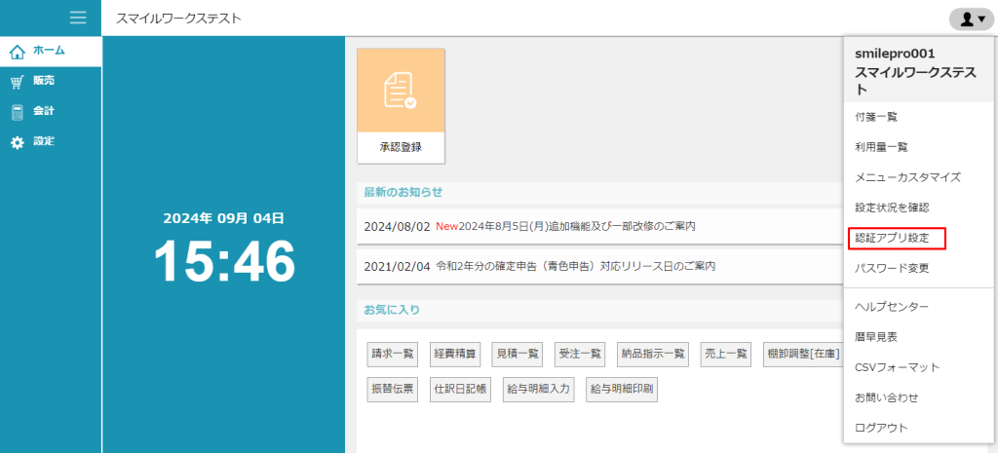Click the スマイルワークステスト header title

[x=178, y=19]
